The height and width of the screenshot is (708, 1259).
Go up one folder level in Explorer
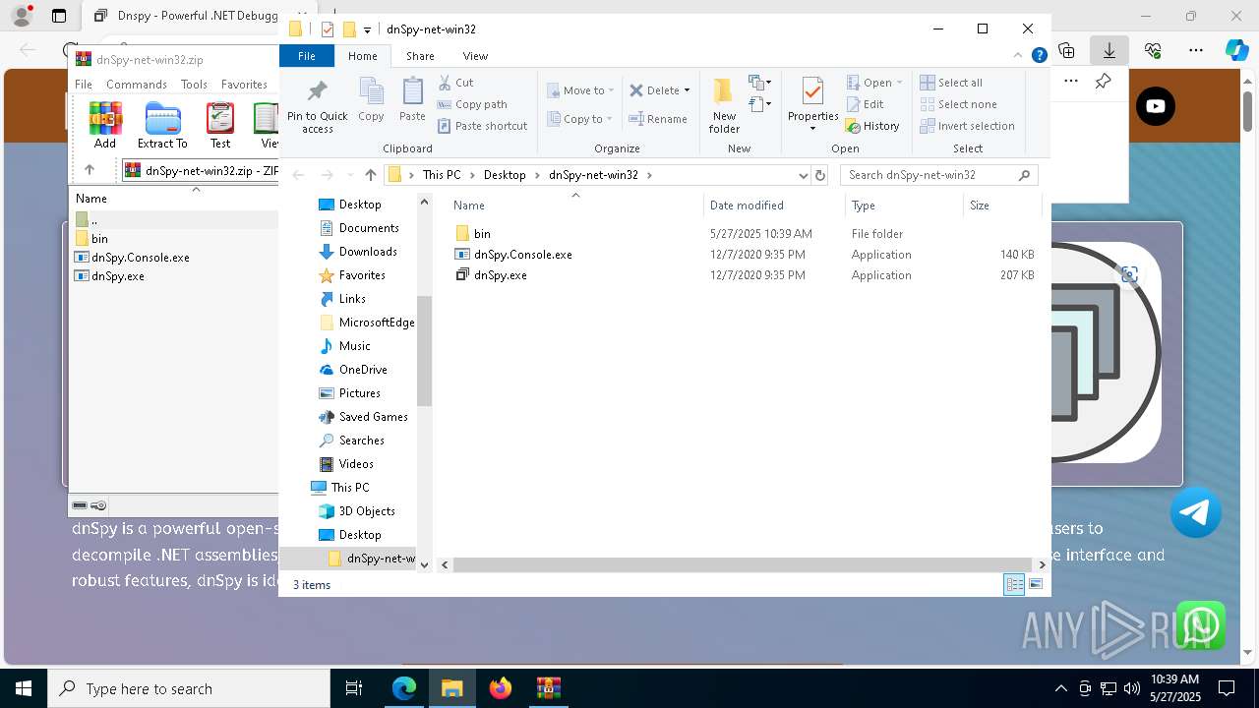(370, 175)
